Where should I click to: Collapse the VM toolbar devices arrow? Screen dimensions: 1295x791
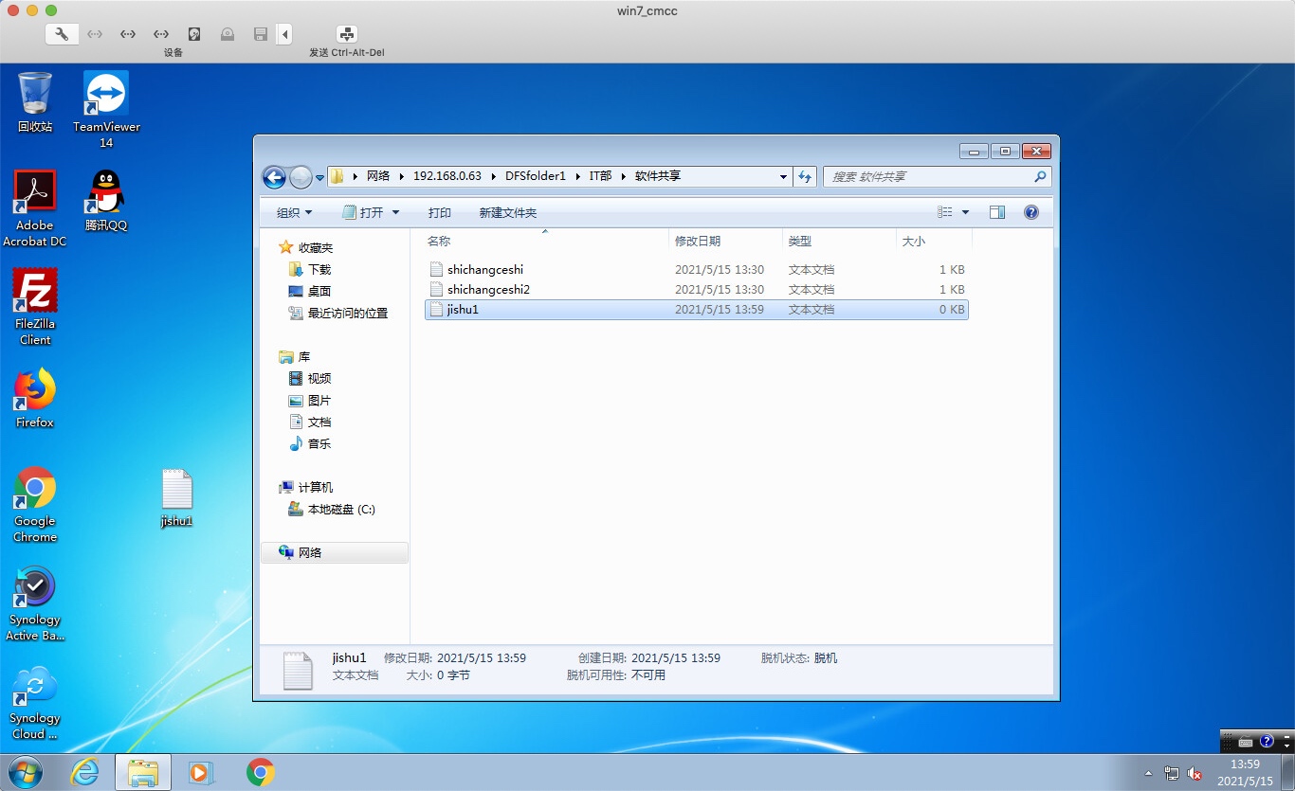tap(285, 34)
